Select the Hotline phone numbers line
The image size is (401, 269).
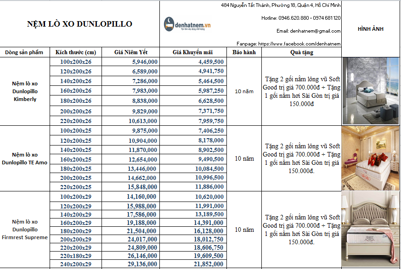[x=301, y=18]
